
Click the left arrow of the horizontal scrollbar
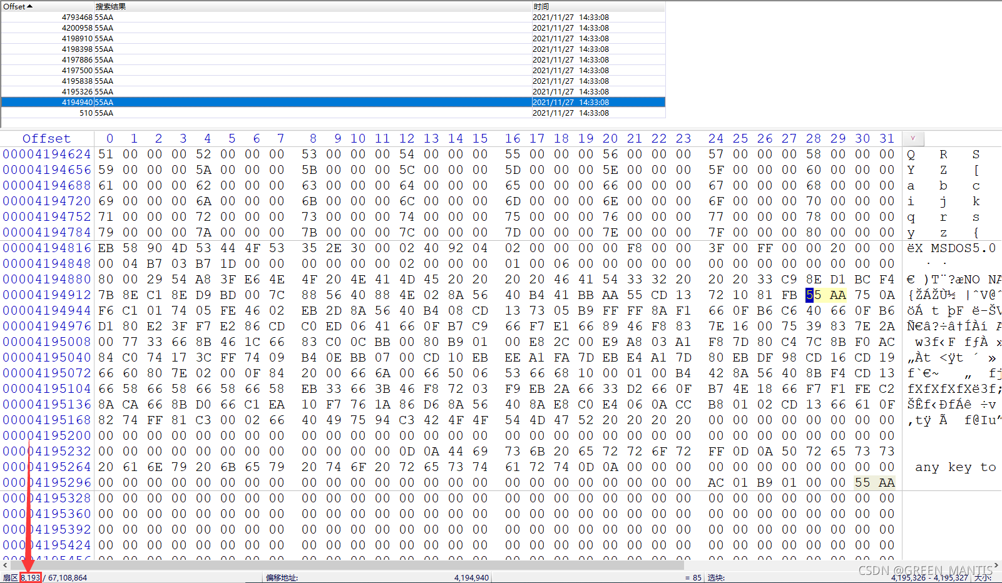(6, 565)
